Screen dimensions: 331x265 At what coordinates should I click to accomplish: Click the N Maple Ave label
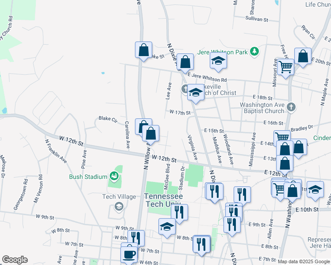[324, 92]
